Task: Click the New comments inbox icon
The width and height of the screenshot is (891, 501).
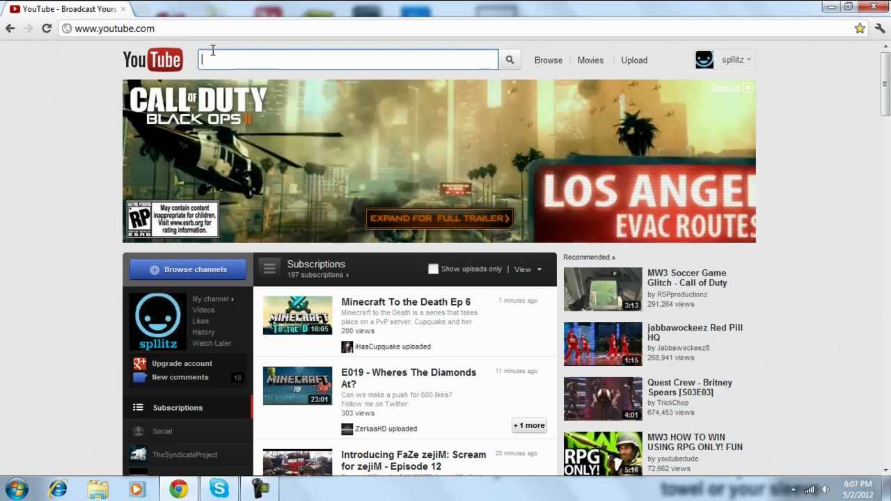Action: [140, 377]
